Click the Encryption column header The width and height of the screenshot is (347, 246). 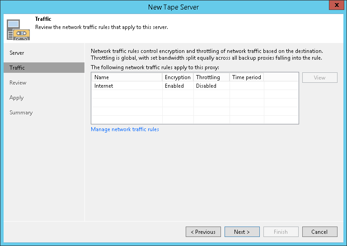pyautogui.click(x=178, y=77)
